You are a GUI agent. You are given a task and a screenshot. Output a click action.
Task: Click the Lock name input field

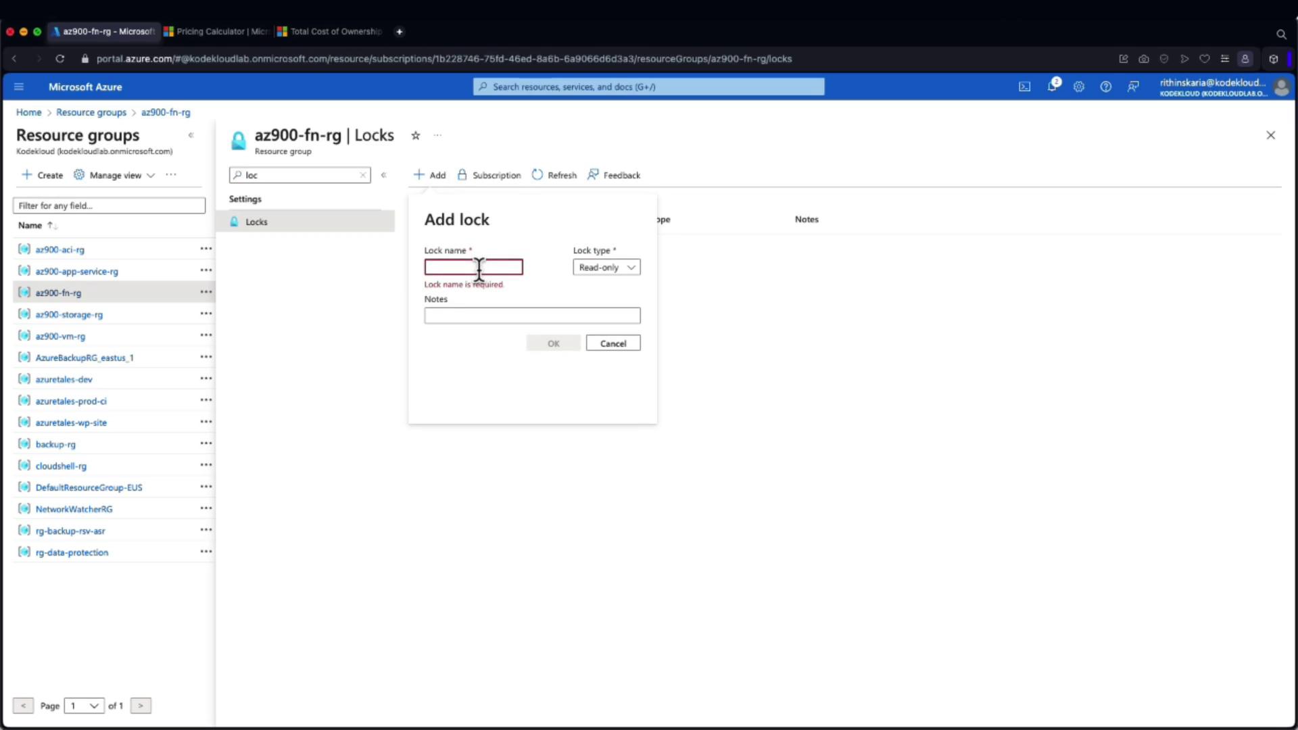(473, 267)
